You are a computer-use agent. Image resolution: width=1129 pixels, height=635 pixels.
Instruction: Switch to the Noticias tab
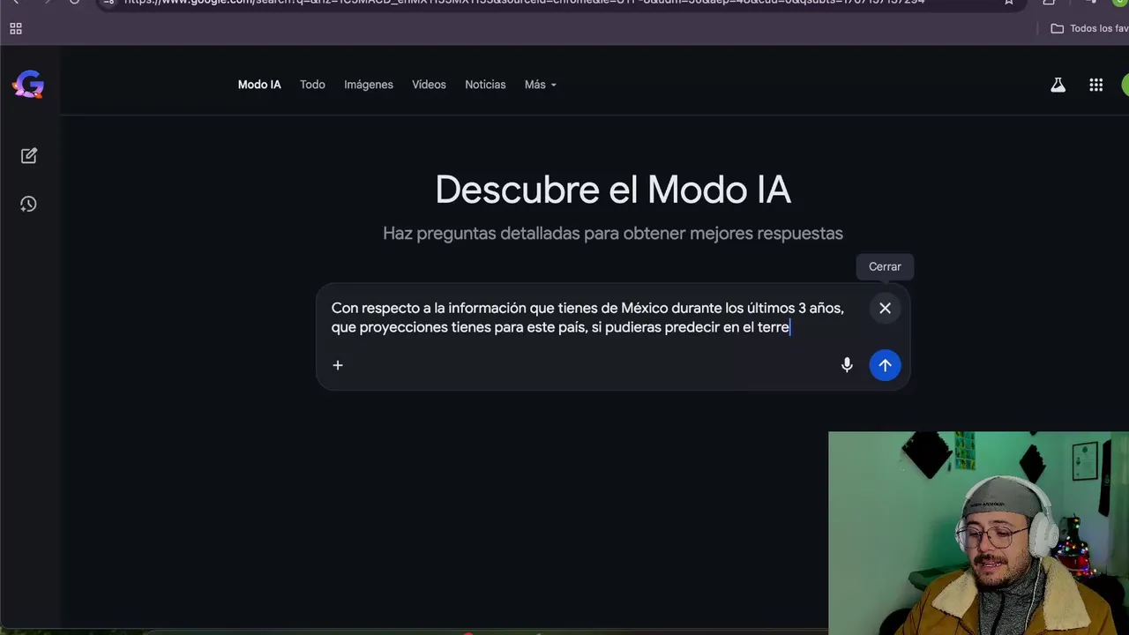click(x=485, y=85)
